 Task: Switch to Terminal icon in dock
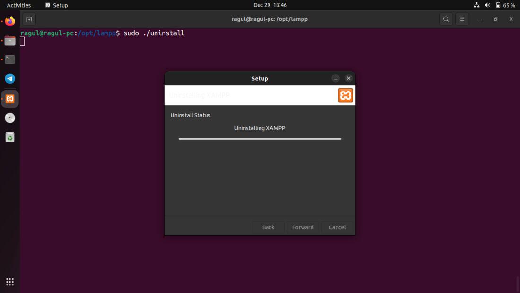pos(10,59)
